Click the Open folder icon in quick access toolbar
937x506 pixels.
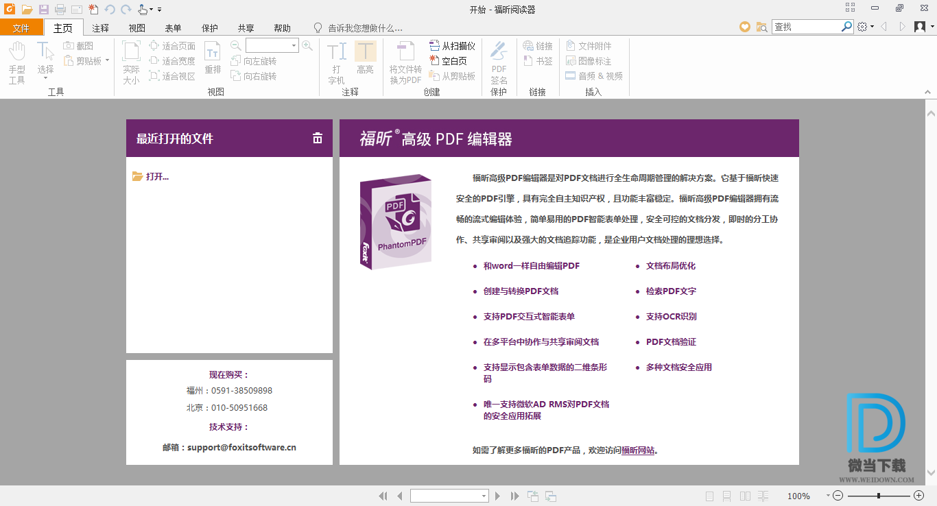point(27,10)
